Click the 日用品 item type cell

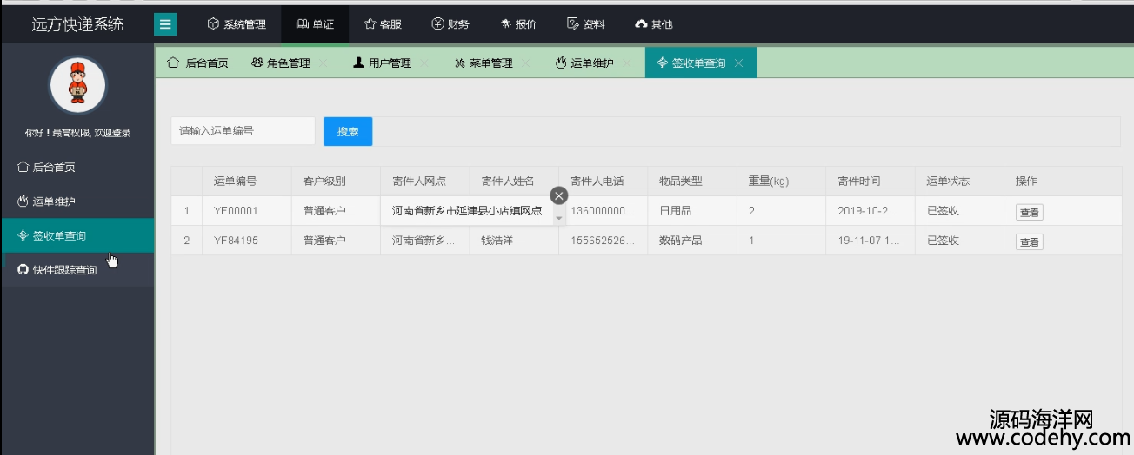[691, 211]
